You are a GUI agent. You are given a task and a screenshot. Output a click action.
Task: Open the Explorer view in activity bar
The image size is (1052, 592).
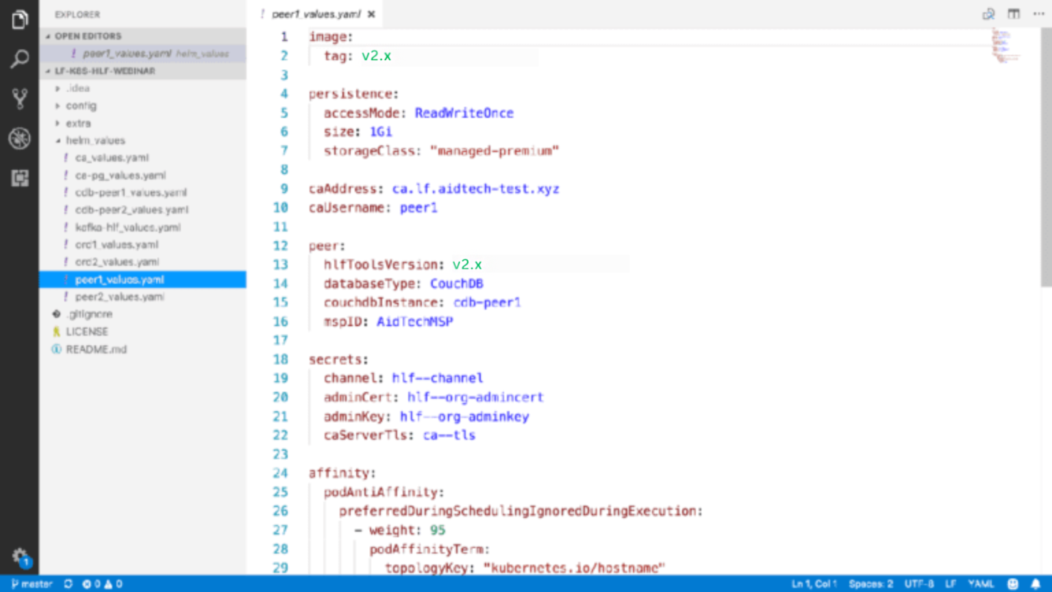[20, 20]
